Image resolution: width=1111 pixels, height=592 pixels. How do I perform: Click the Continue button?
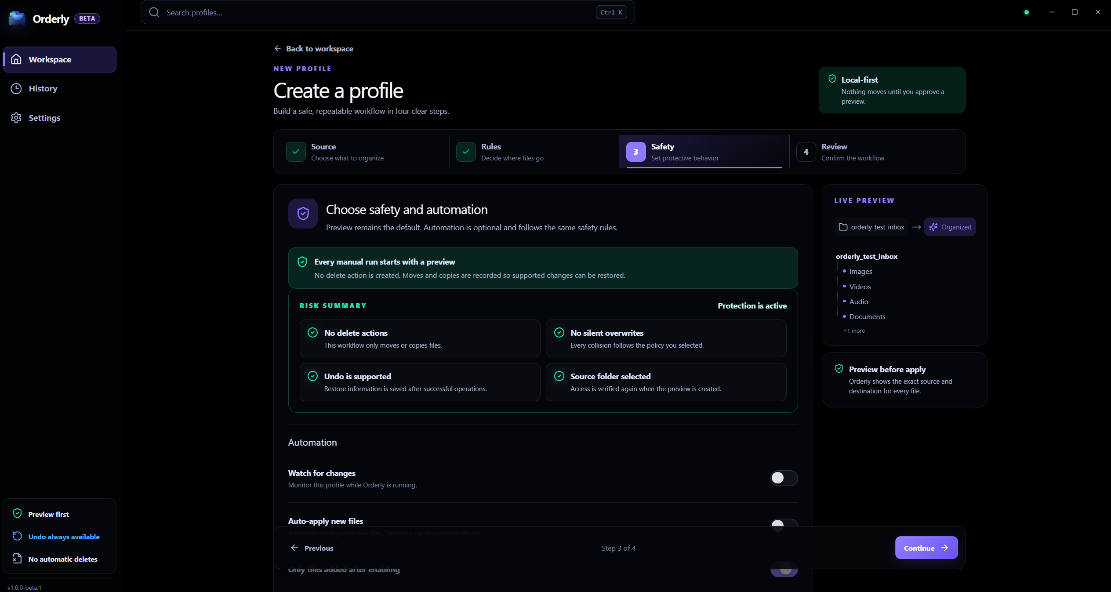pos(926,548)
